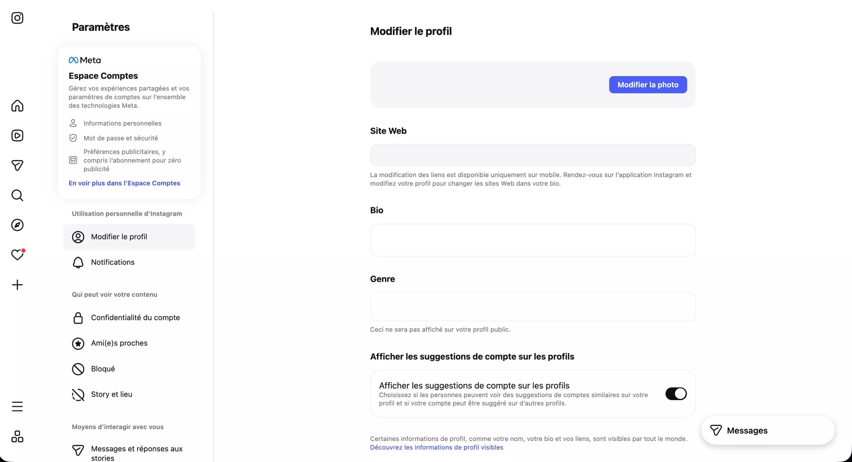Viewport: 852px width, 462px height.
Task: Click the plus icon to create post
Action: [17, 285]
